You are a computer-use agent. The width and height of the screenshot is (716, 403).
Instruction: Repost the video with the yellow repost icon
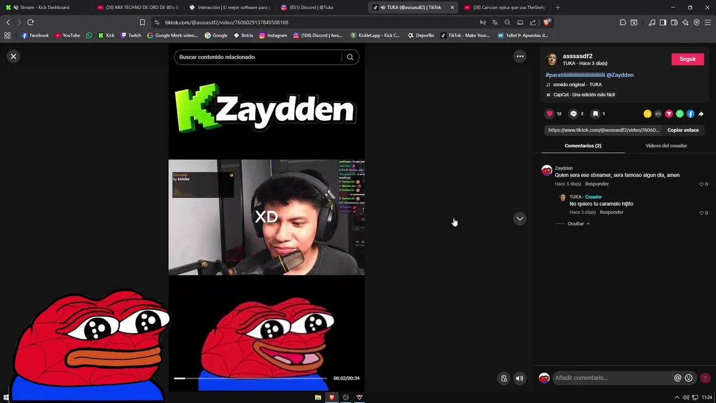647,114
